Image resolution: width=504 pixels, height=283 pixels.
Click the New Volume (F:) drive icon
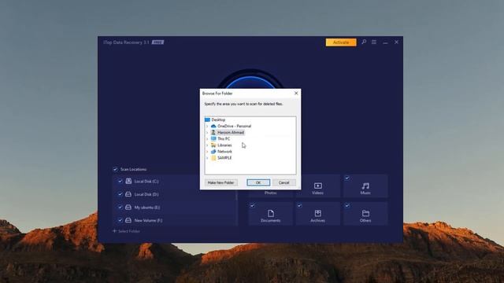(x=128, y=220)
